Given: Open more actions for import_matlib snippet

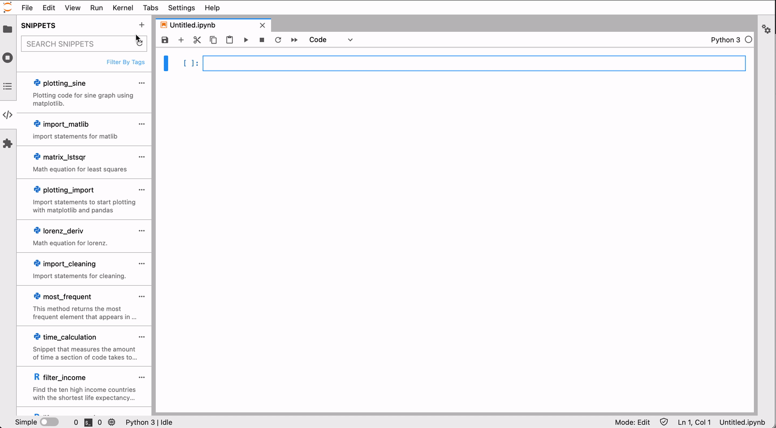Looking at the screenshot, I should click(142, 124).
